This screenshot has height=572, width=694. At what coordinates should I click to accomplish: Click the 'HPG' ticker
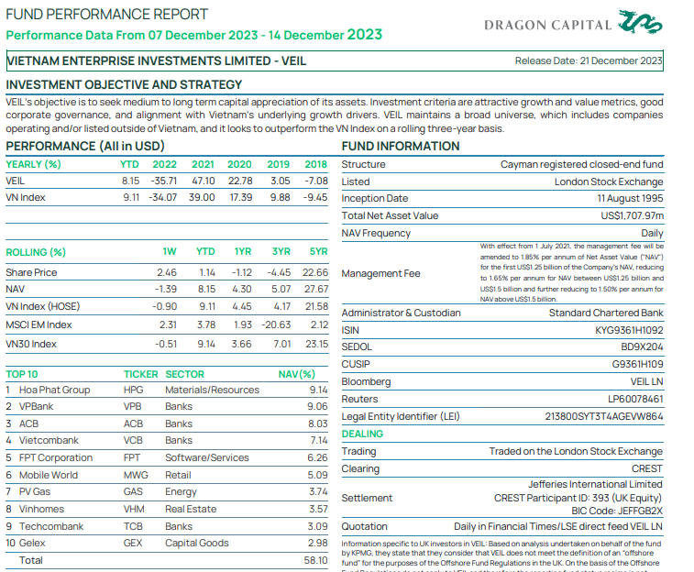click(133, 390)
